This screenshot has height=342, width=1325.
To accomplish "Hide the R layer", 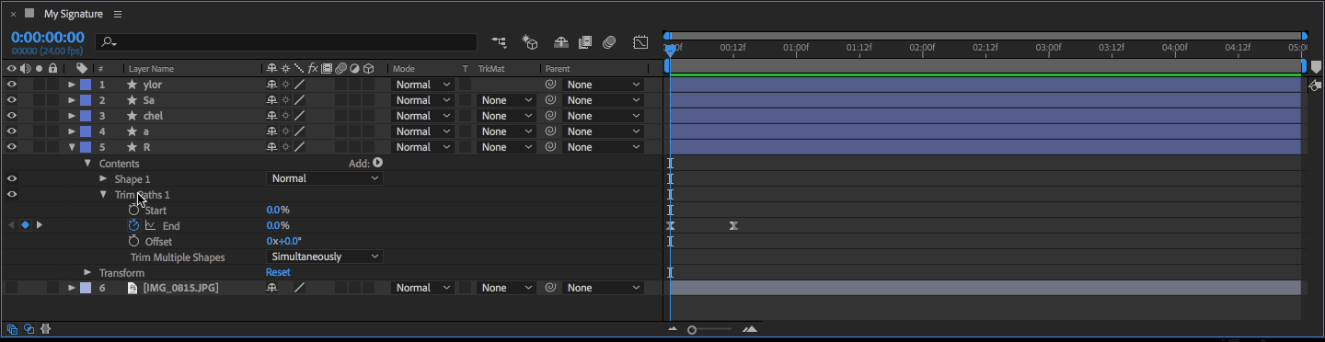I will click(x=12, y=147).
